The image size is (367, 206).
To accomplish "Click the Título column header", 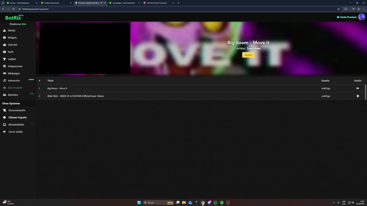I will pos(50,80).
